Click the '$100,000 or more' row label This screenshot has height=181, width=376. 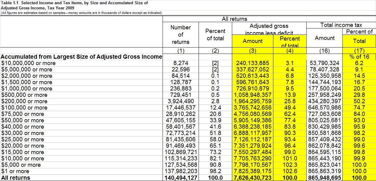click(24, 108)
